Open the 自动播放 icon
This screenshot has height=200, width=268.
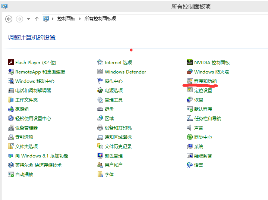click(11, 174)
